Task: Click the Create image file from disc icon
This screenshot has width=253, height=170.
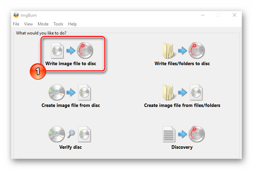Action: click(x=70, y=92)
